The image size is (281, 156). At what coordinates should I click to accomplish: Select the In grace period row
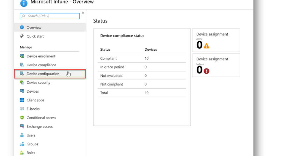(x=142, y=67)
